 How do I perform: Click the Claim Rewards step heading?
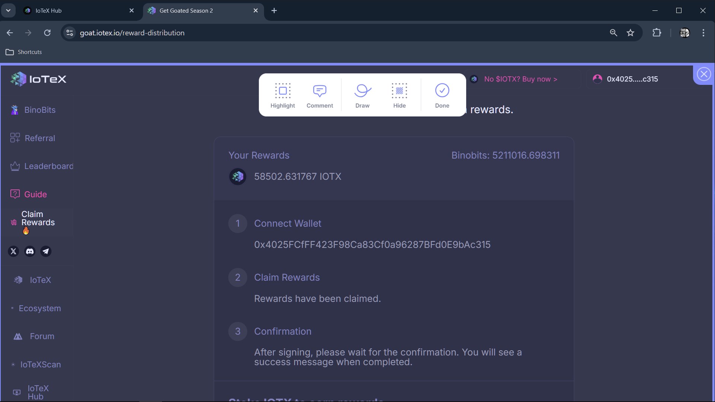287,277
